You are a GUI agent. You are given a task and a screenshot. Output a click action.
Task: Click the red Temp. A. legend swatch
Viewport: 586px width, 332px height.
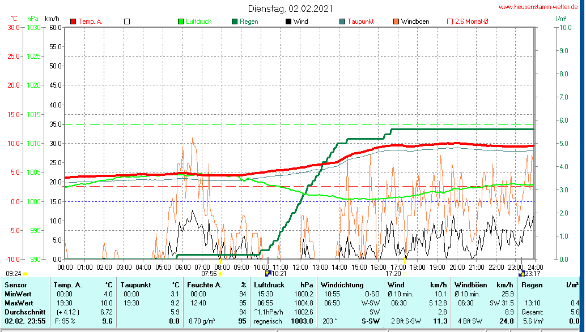click(x=73, y=21)
